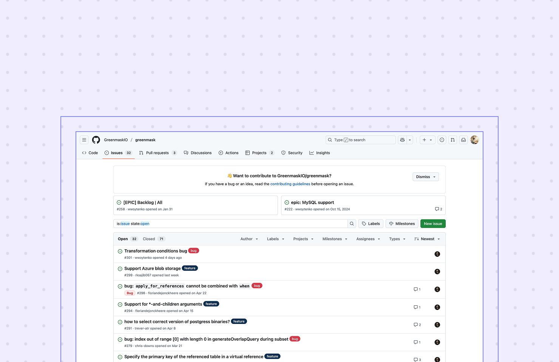Click the Bug type badge on issue #296

pos(130,293)
